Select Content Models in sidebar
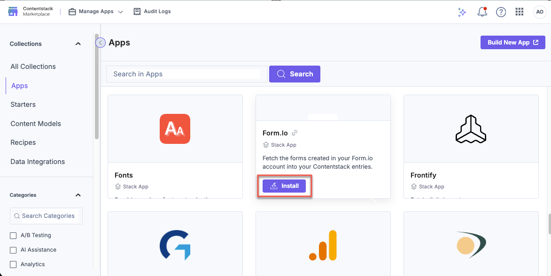The image size is (551, 276). [36, 124]
